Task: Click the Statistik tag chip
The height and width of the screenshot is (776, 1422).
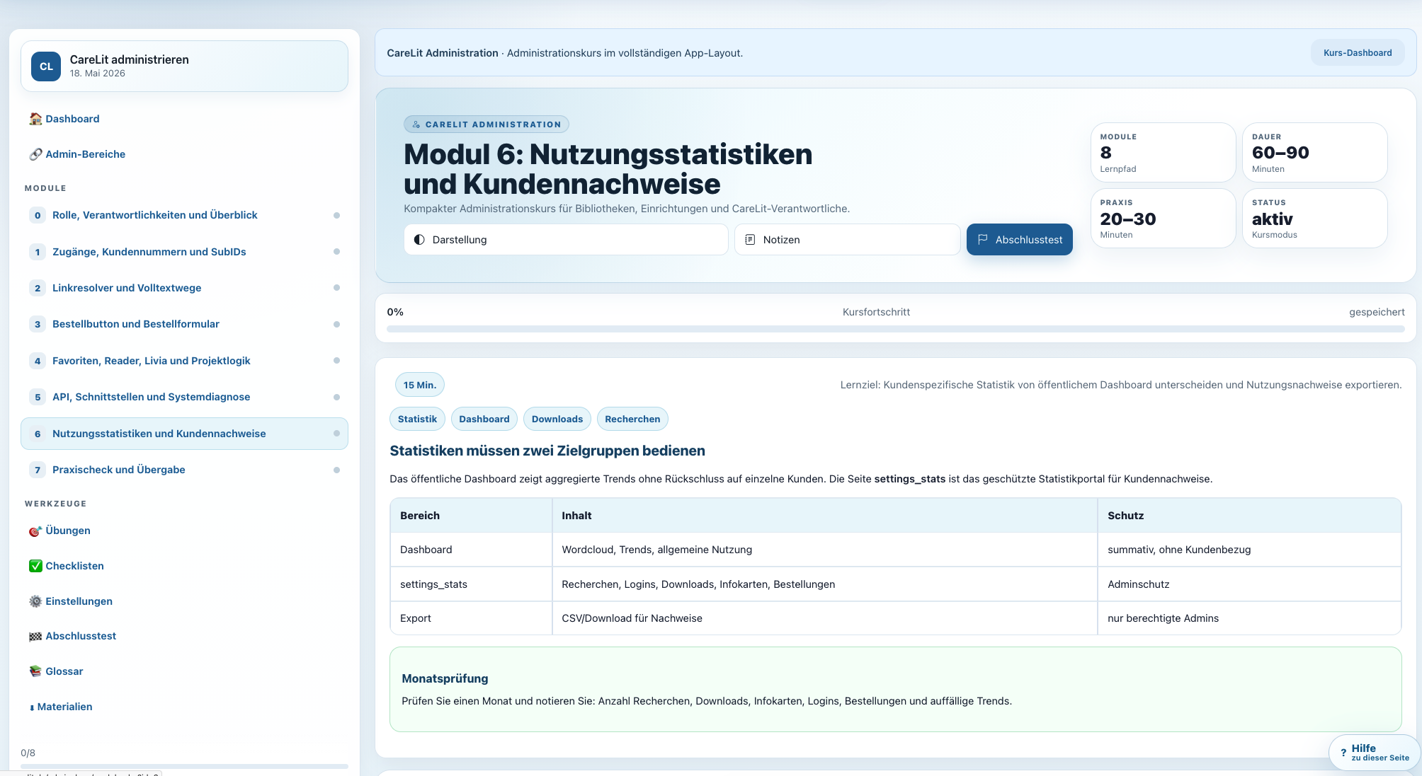Action: [x=417, y=419]
